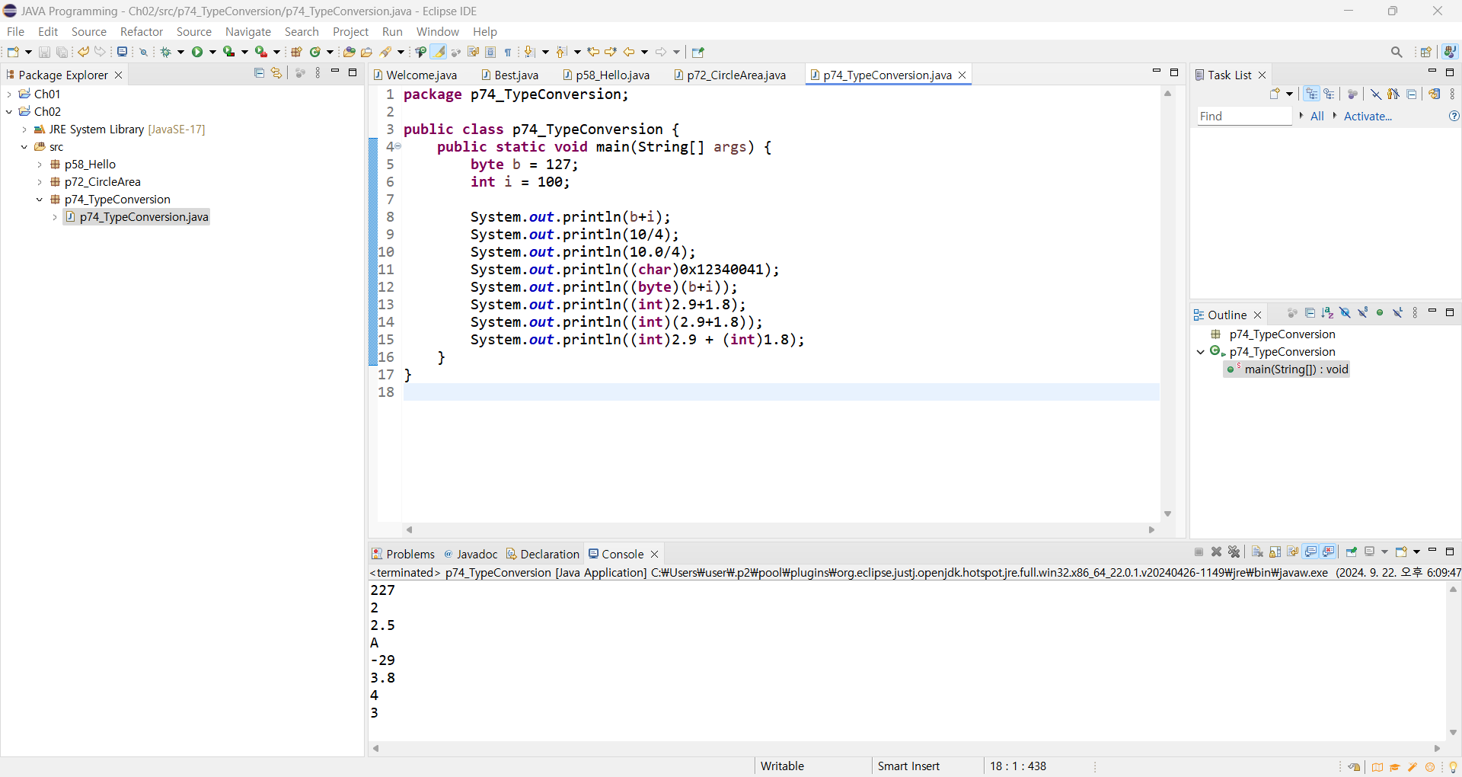
Task: Click the Activate... link in Task List
Action: pyautogui.click(x=1368, y=116)
